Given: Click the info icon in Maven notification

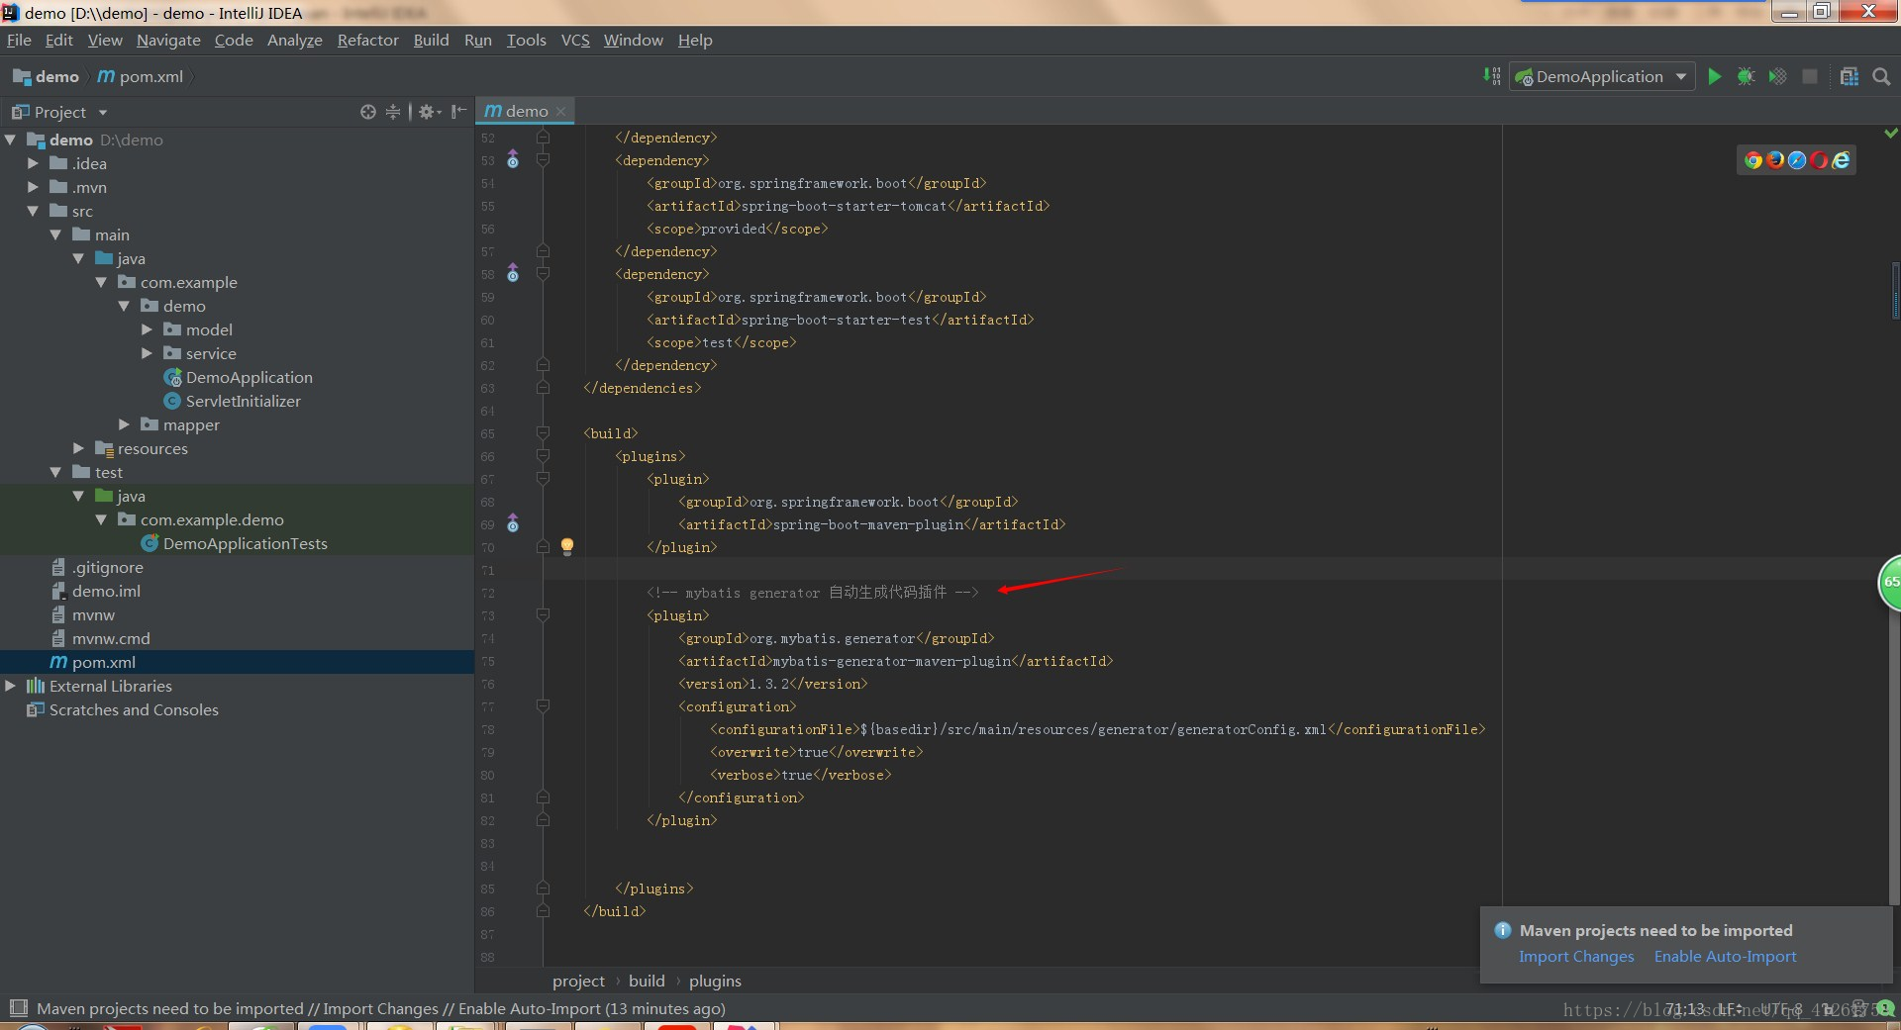Looking at the screenshot, I should [1503, 930].
